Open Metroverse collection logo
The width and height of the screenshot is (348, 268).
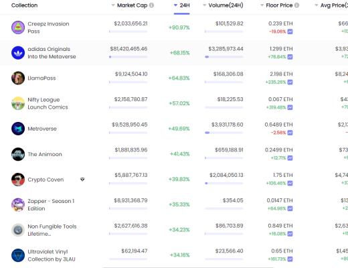pos(18,129)
